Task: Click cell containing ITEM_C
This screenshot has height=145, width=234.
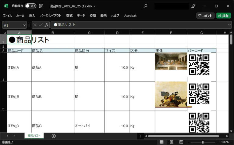Action: tap(19, 122)
